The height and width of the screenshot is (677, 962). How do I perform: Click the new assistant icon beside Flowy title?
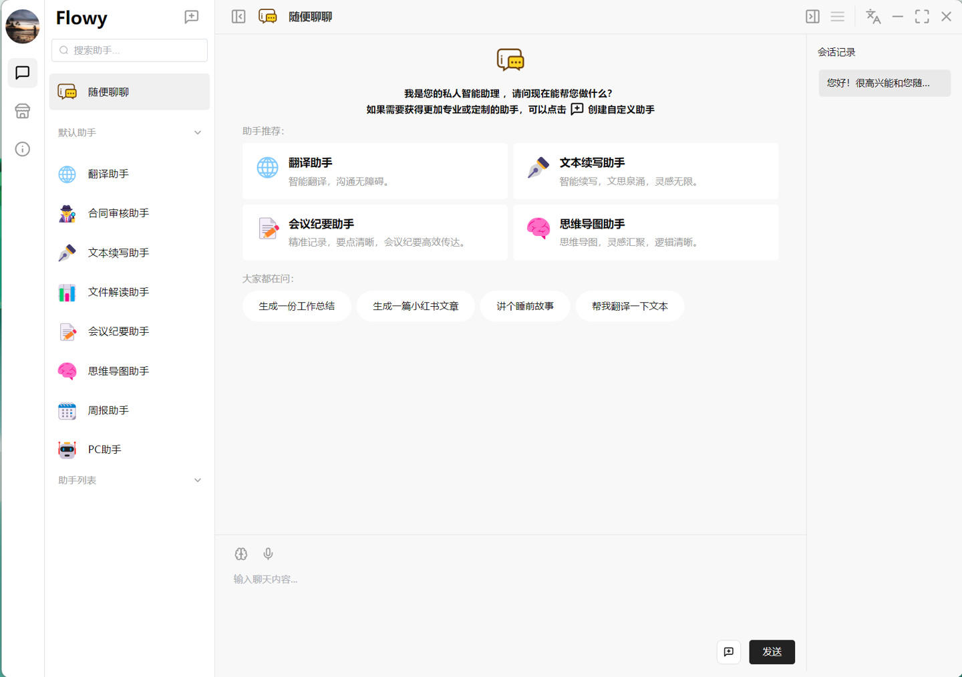pyautogui.click(x=192, y=17)
